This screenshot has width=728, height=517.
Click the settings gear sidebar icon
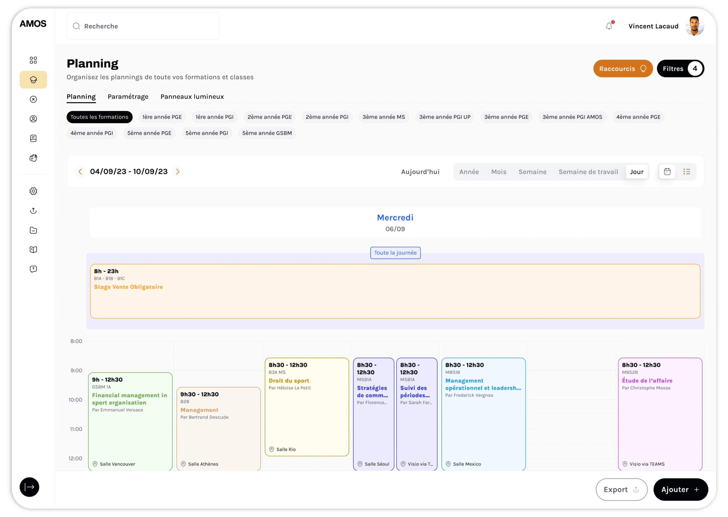pos(33,191)
